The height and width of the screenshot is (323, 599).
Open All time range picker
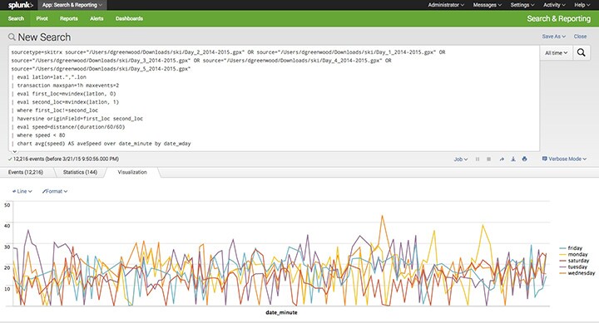[x=557, y=53]
